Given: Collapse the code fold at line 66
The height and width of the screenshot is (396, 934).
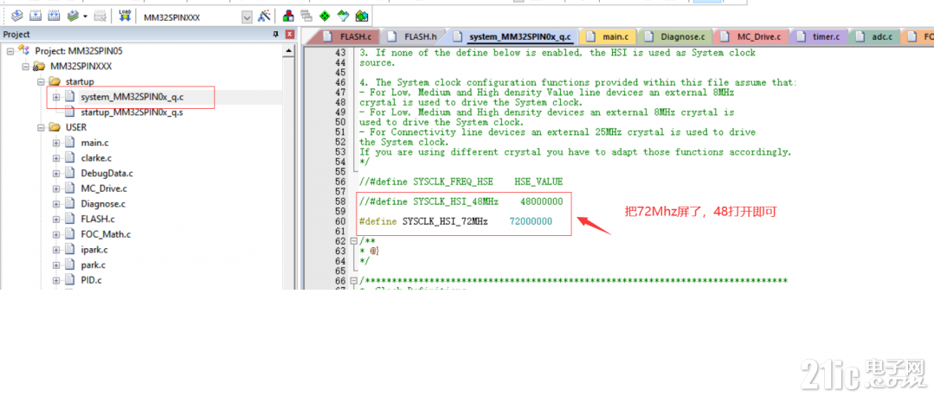Looking at the screenshot, I should point(354,281).
